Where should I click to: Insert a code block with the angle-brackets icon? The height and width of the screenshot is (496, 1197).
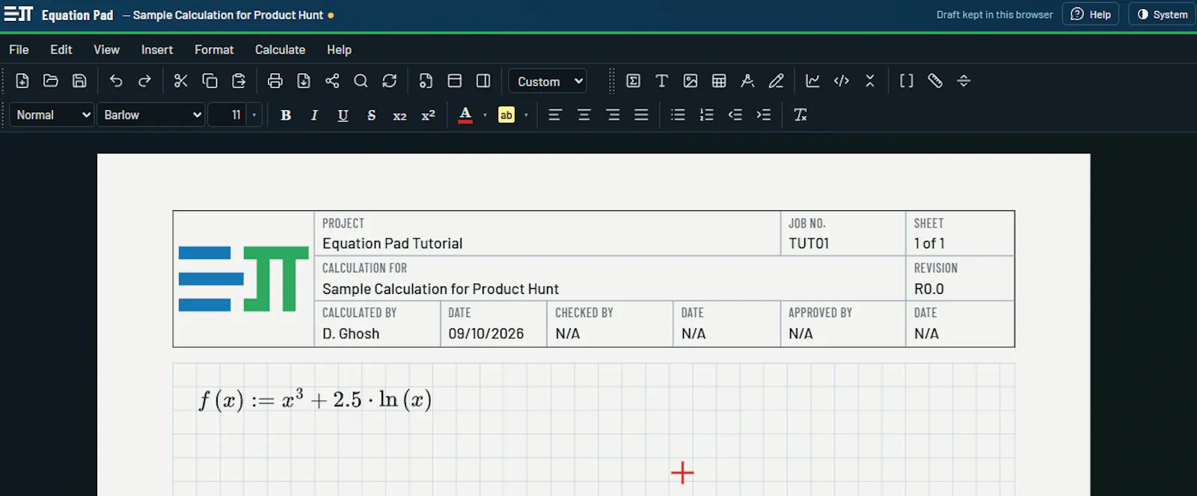(x=842, y=81)
